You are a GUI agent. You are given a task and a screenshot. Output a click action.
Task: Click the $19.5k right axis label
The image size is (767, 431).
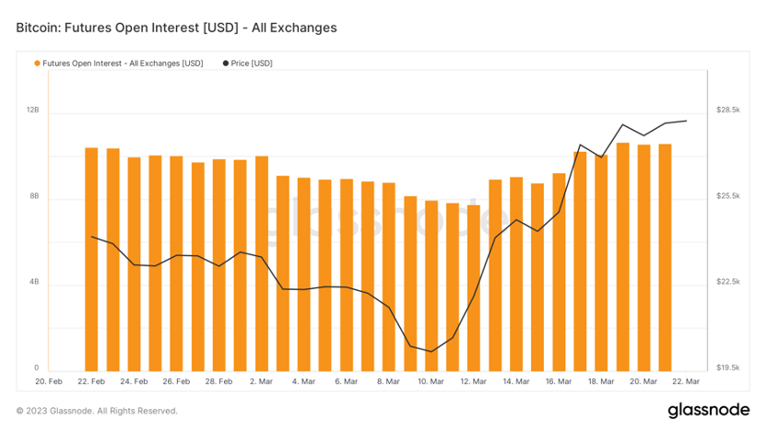[x=728, y=367]
